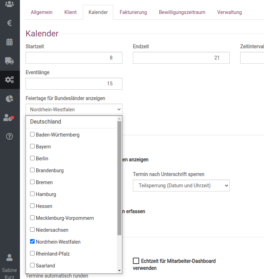The height and width of the screenshot is (279, 264).
Task: Switch to the Fakturierung tab
Action: tap(133, 12)
